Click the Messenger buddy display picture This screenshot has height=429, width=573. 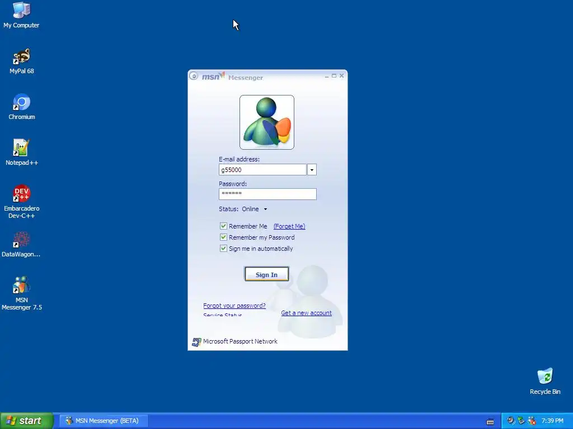[x=267, y=122]
